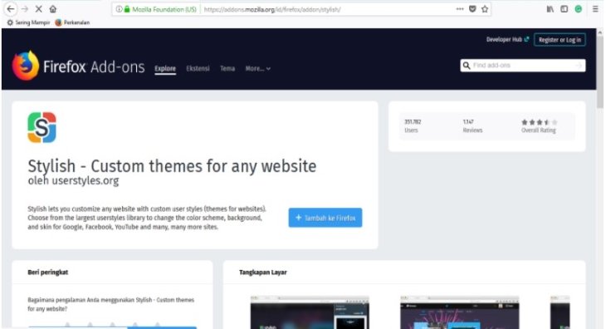The width and height of the screenshot is (606, 329).
Task: Click Register or Log in button
Action: (x=560, y=40)
